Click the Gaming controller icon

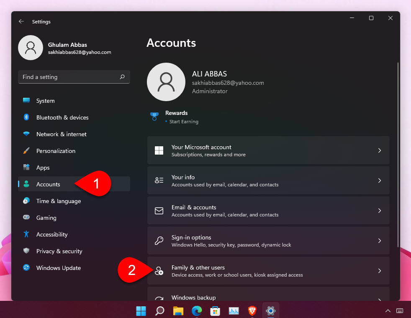pyautogui.click(x=26, y=217)
